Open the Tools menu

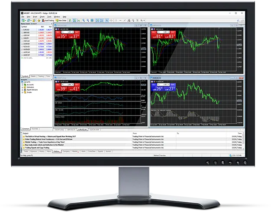(50, 16)
